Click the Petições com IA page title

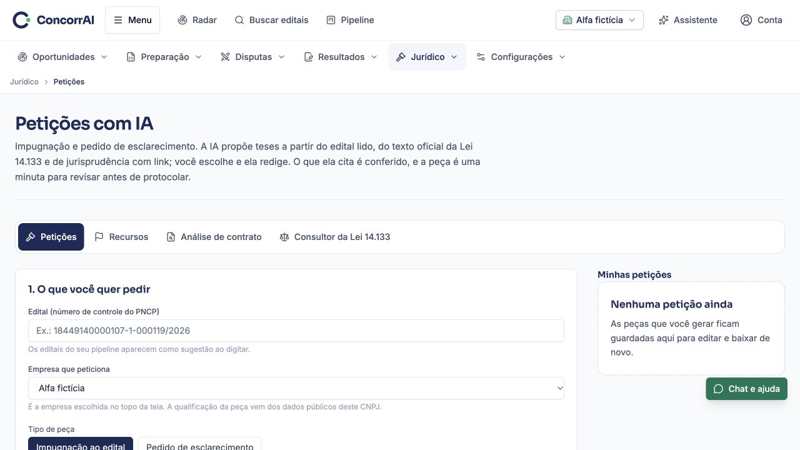pos(84,123)
